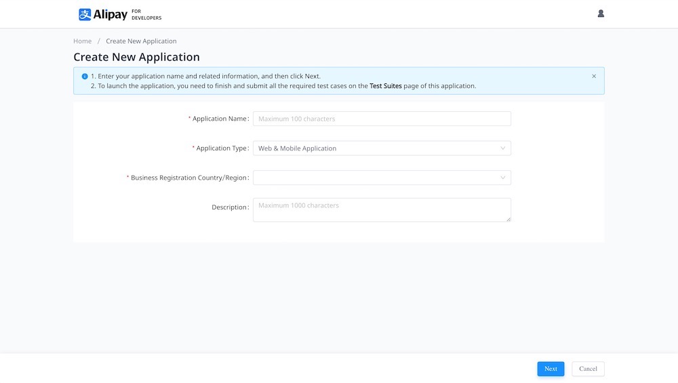Click the Business Registration Country/Region label

[x=189, y=178]
